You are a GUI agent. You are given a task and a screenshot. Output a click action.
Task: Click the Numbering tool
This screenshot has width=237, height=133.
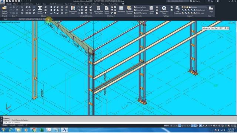pos(121,9)
